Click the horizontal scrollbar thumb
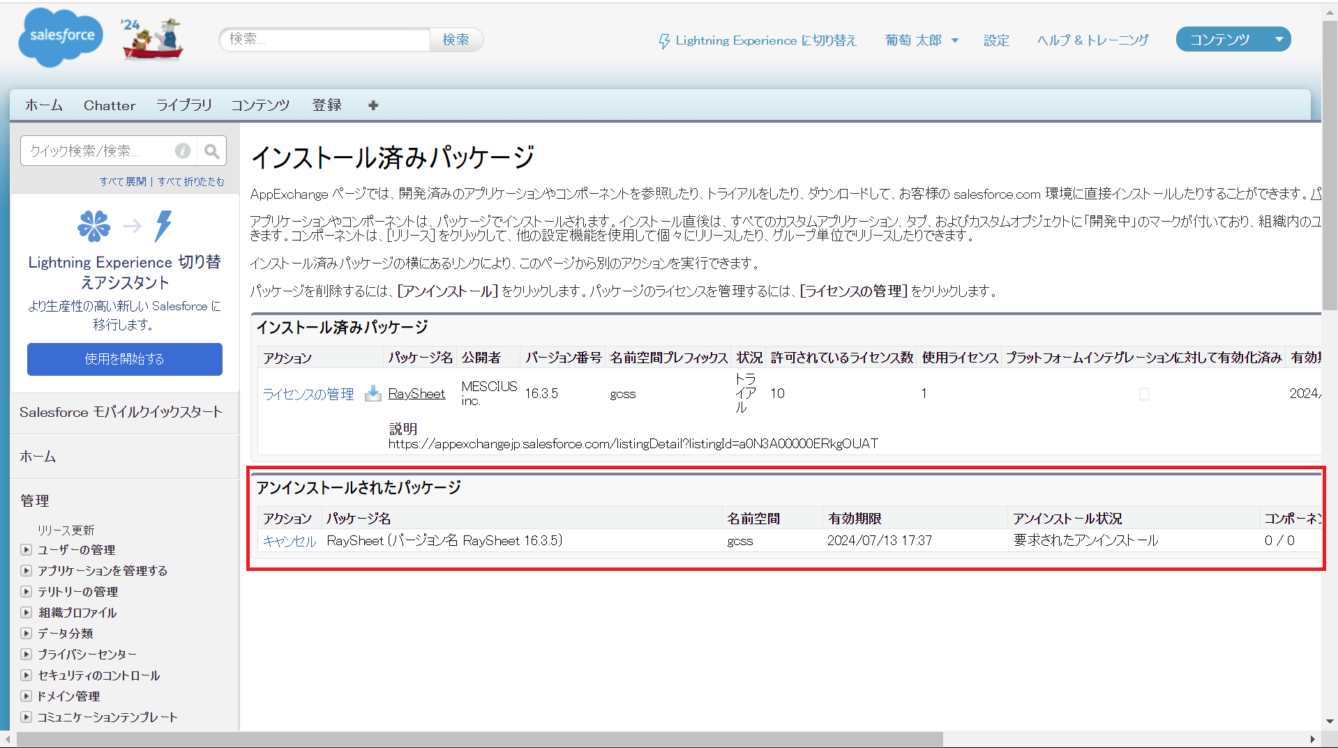The image size is (1338, 748). click(480, 739)
